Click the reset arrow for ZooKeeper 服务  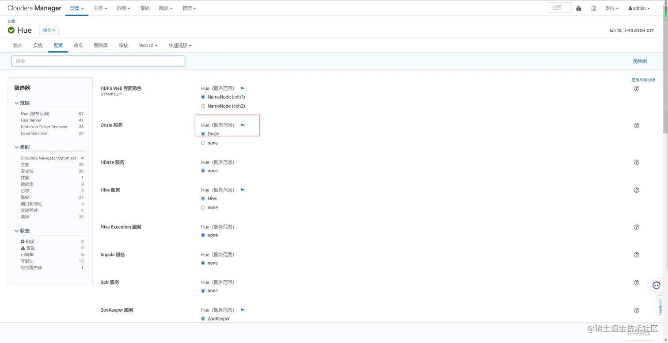point(243,310)
